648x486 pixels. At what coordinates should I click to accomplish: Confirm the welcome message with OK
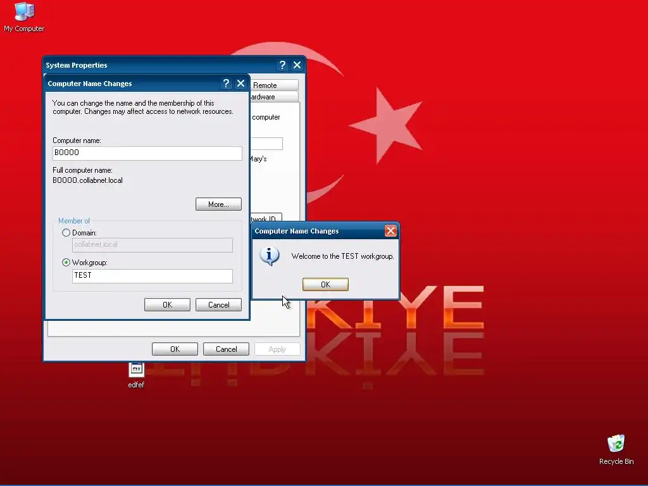click(325, 284)
